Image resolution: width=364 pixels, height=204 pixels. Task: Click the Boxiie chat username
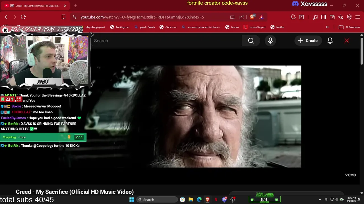tap(16, 106)
